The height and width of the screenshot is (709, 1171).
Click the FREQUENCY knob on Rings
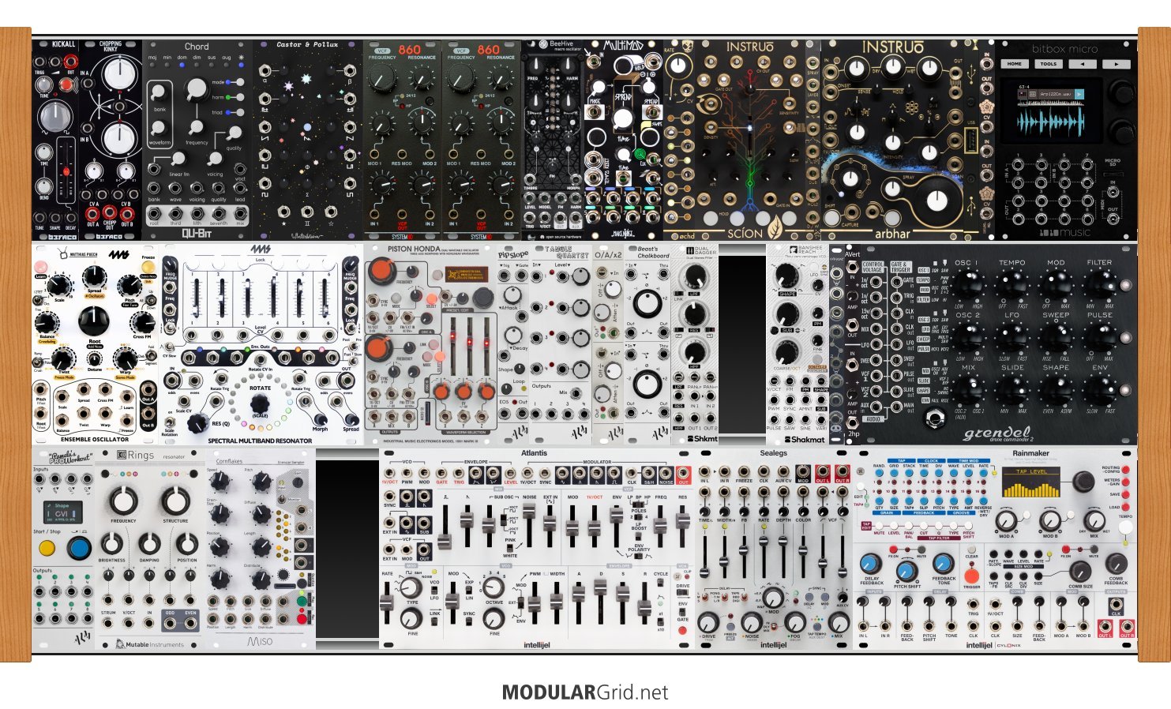[122, 501]
